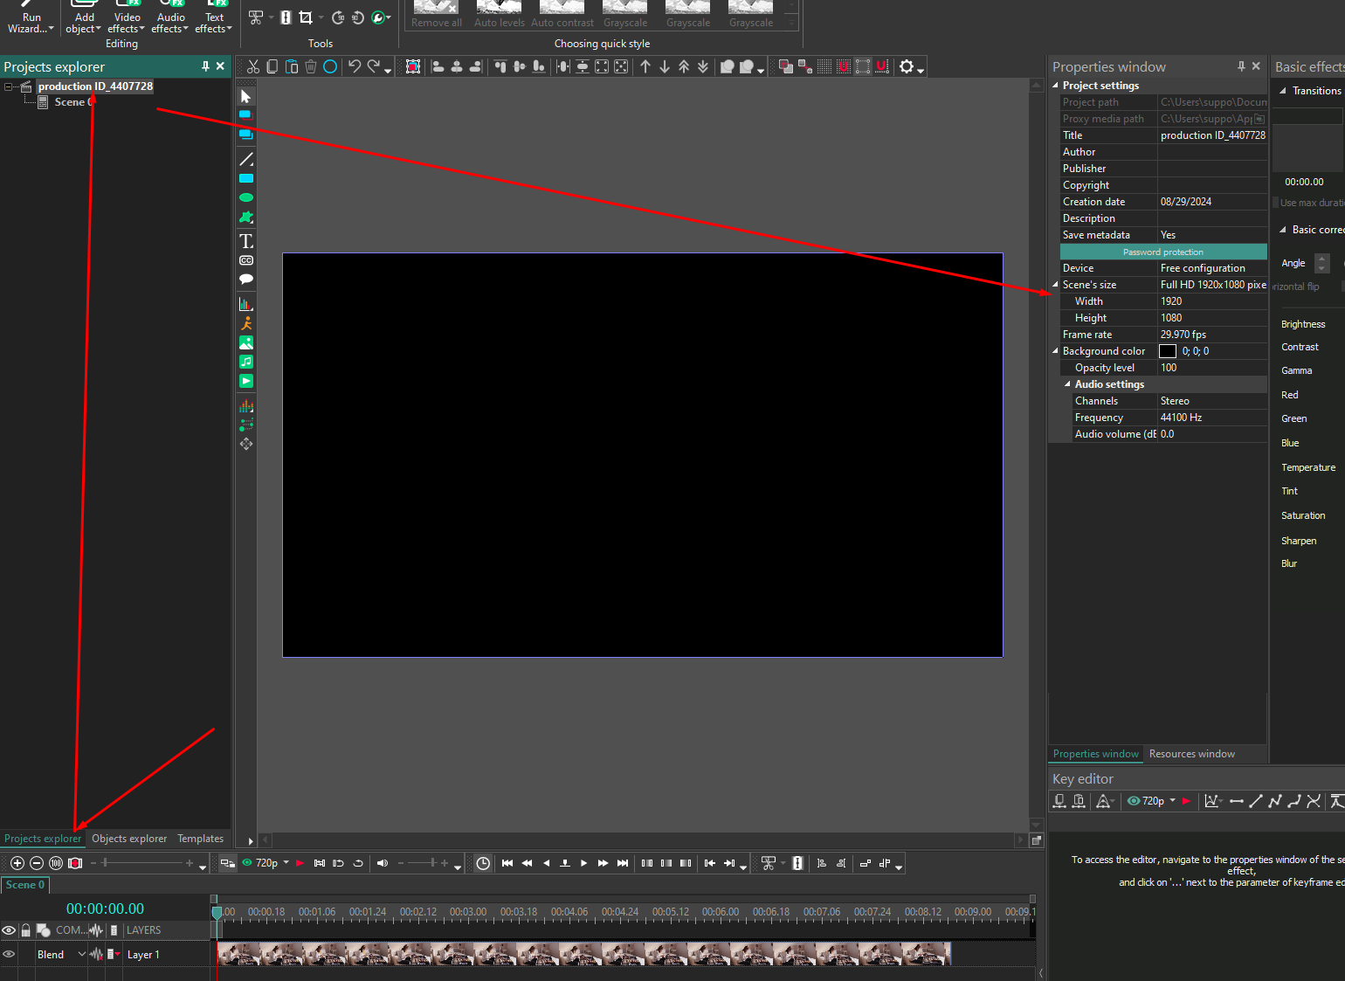Collapse the Audio settings section

click(x=1068, y=384)
